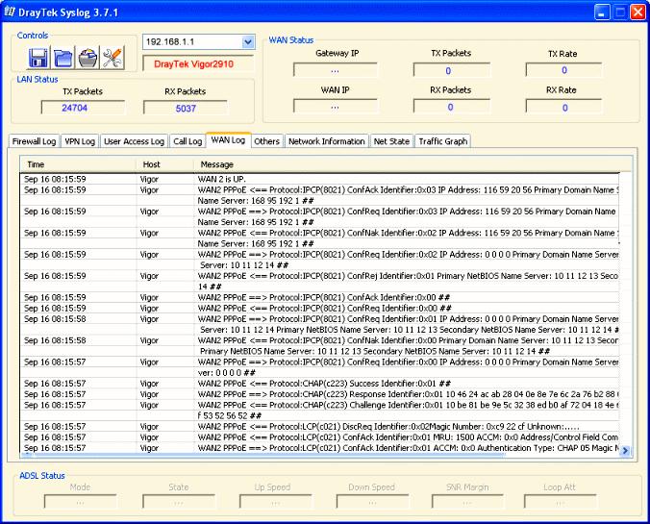Screen dimensions: 650x524
Task: Open log file with folder icon
Action: click(62, 58)
